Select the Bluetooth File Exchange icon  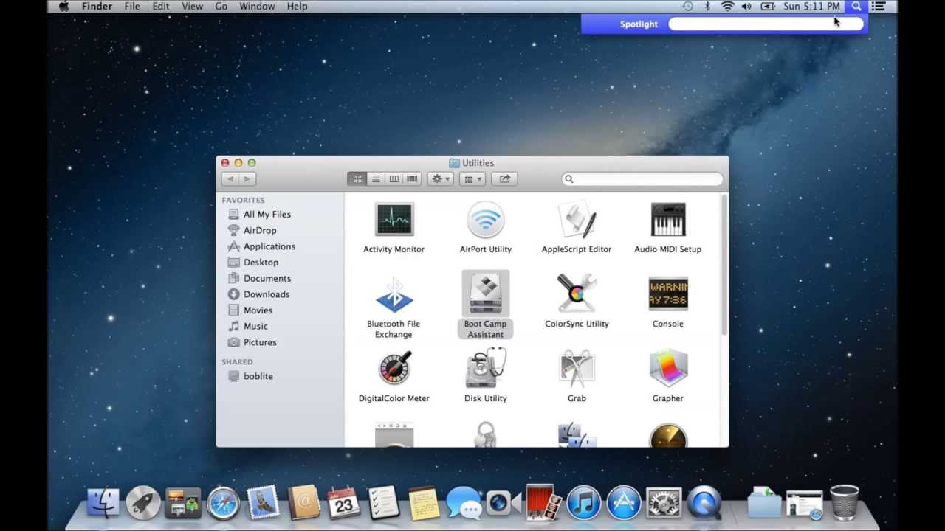pyautogui.click(x=394, y=294)
